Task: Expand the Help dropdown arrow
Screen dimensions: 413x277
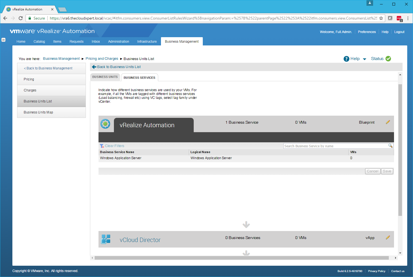Action: click(365, 59)
